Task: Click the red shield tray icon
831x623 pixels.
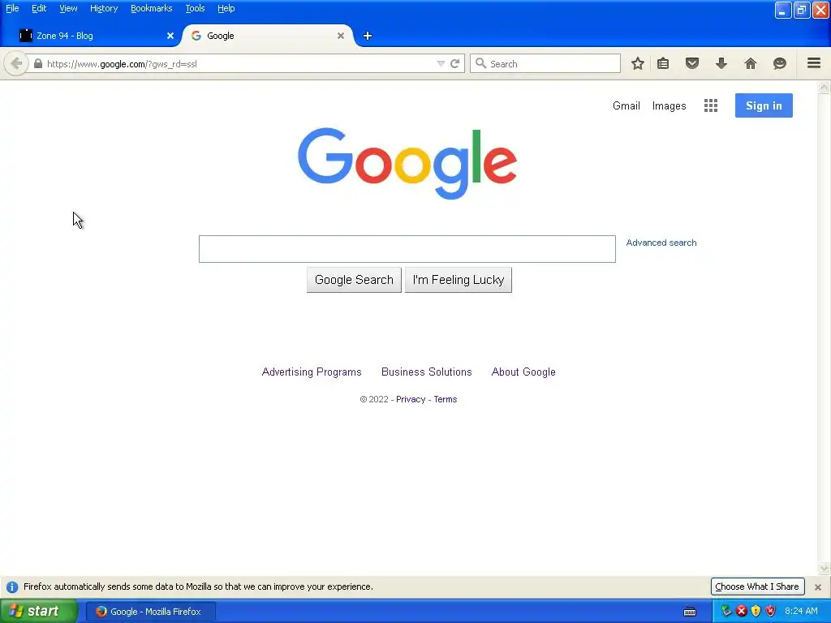Action: [771, 612]
